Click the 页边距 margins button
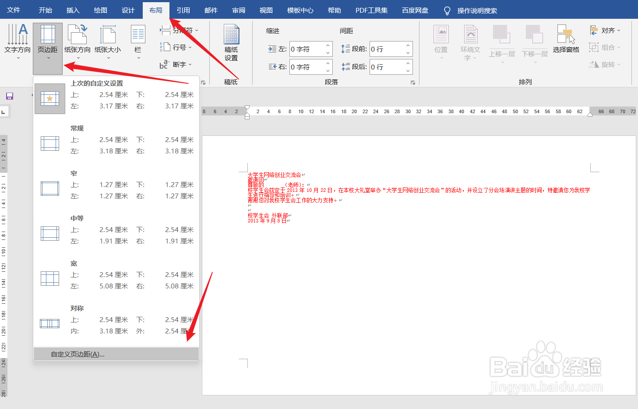Screen dimensions: 638x409 click(x=48, y=48)
